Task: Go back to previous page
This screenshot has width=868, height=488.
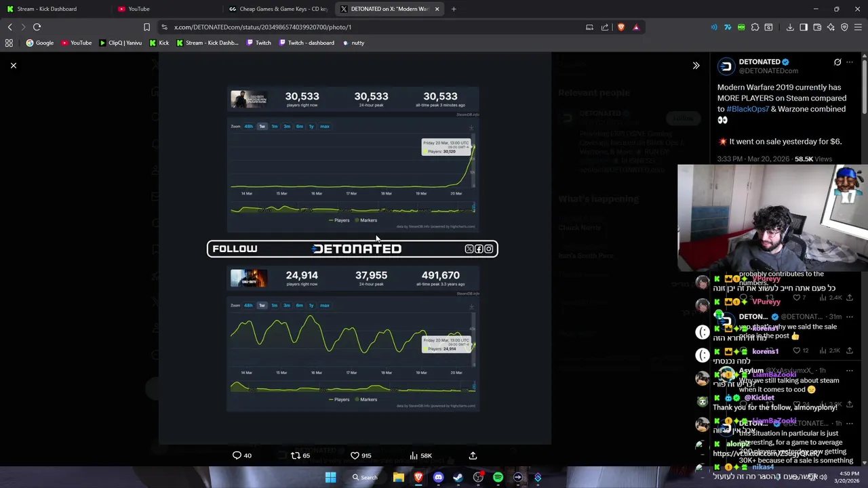Action: pos(9,27)
